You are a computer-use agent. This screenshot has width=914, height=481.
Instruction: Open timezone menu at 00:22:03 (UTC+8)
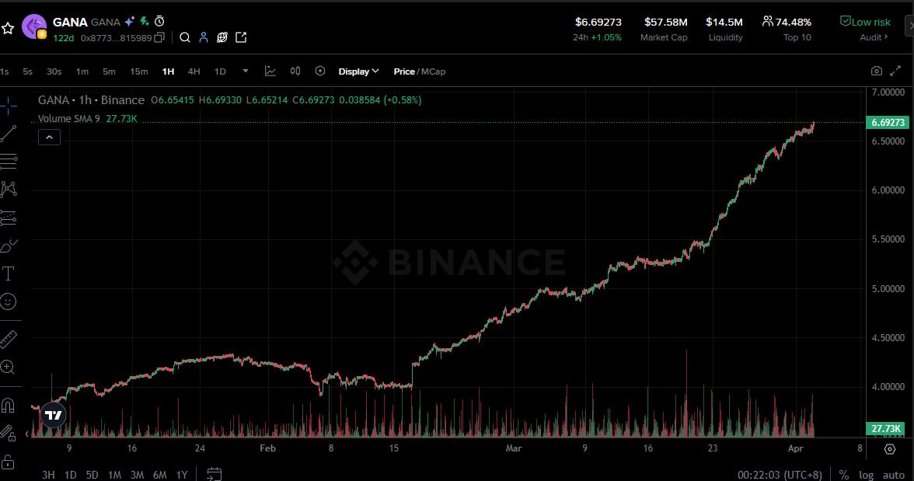point(780,475)
